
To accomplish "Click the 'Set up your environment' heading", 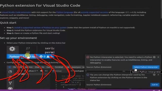I will click(18, 38).
